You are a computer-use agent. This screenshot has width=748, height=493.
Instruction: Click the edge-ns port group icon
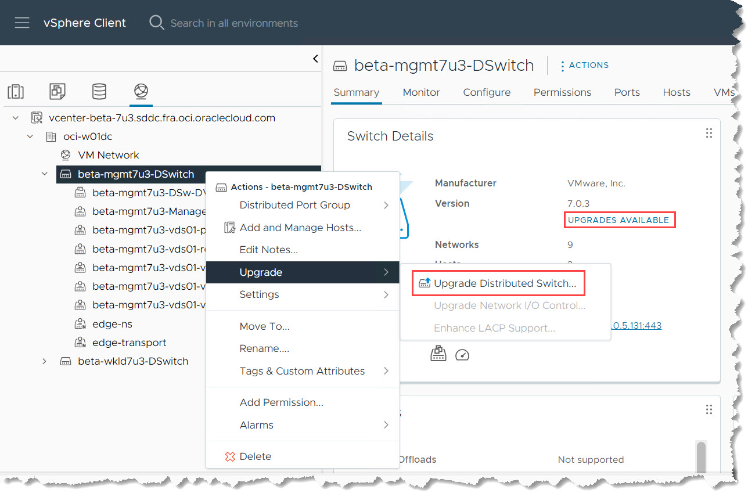(x=80, y=324)
